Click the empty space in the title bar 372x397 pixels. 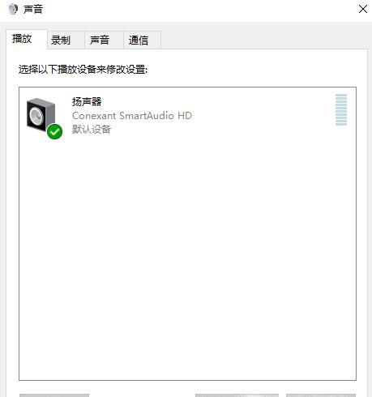200,10
